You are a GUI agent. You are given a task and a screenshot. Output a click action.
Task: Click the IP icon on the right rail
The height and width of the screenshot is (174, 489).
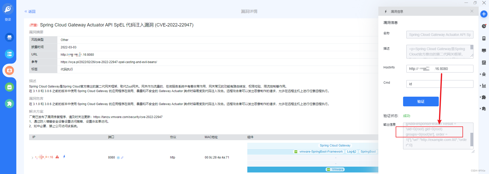pos(484,63)
